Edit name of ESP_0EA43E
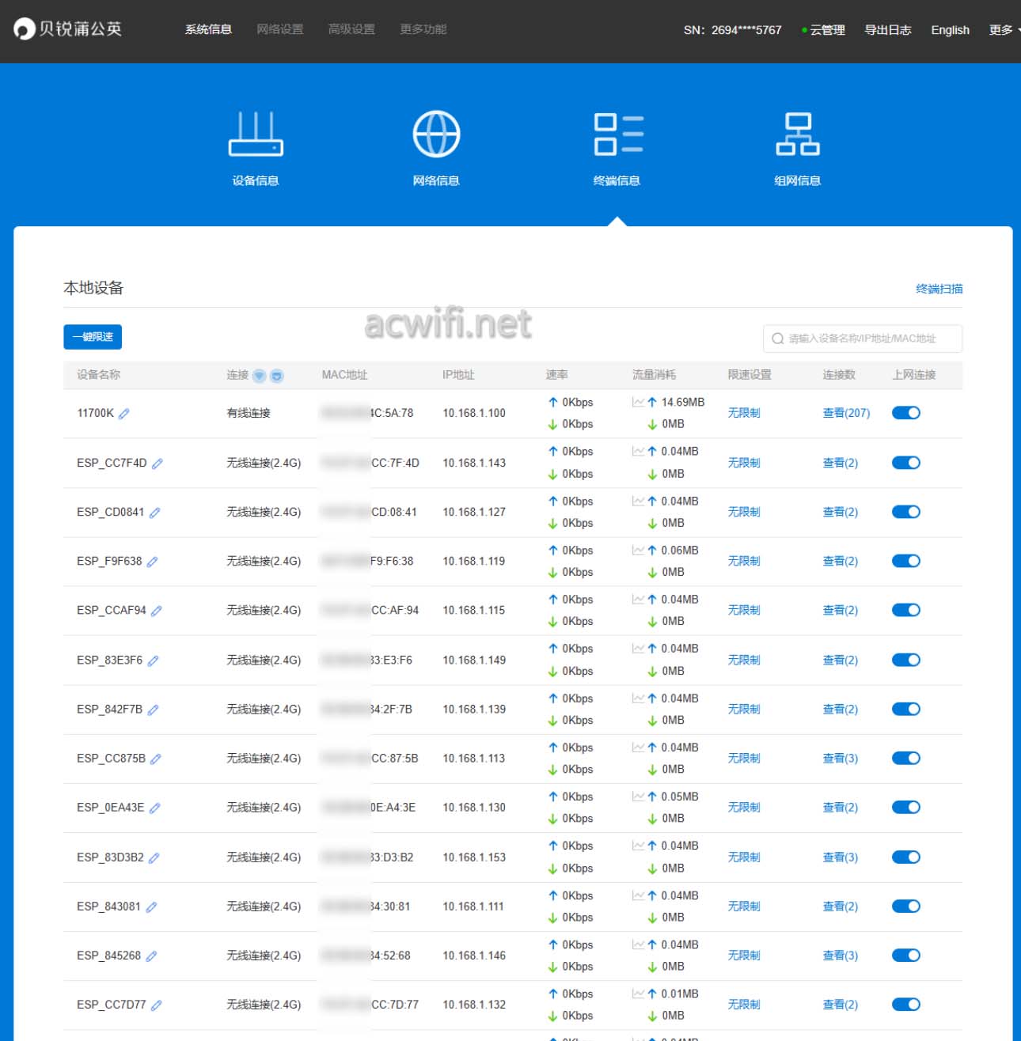 (x=155, y=808)
